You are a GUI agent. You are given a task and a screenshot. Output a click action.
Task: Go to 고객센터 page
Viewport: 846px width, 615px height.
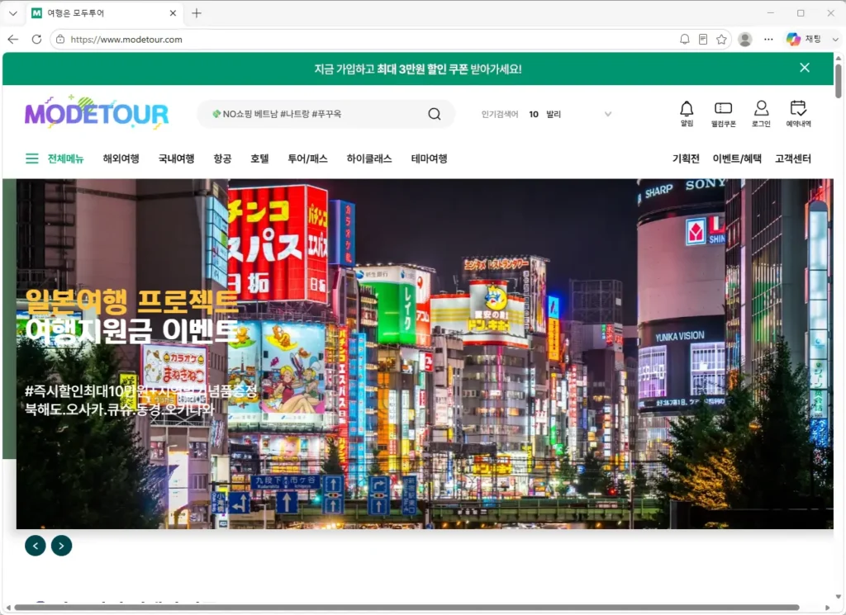pyautogui.click(x=793, y=158)
